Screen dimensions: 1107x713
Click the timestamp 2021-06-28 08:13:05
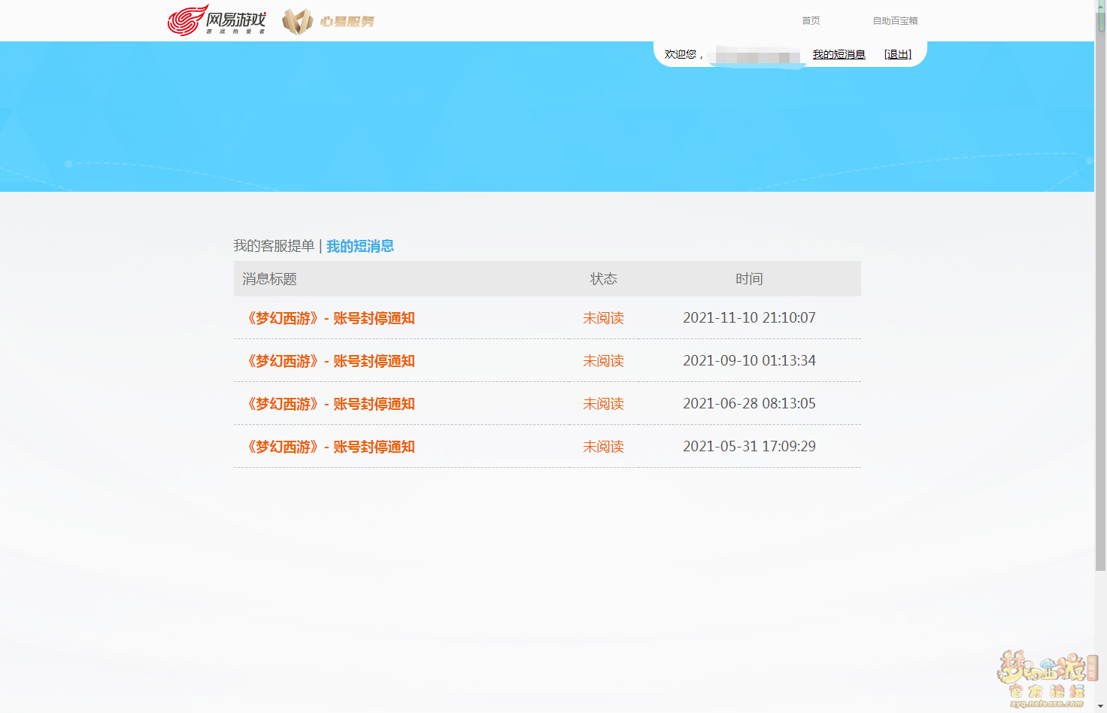tap(749, 403)
